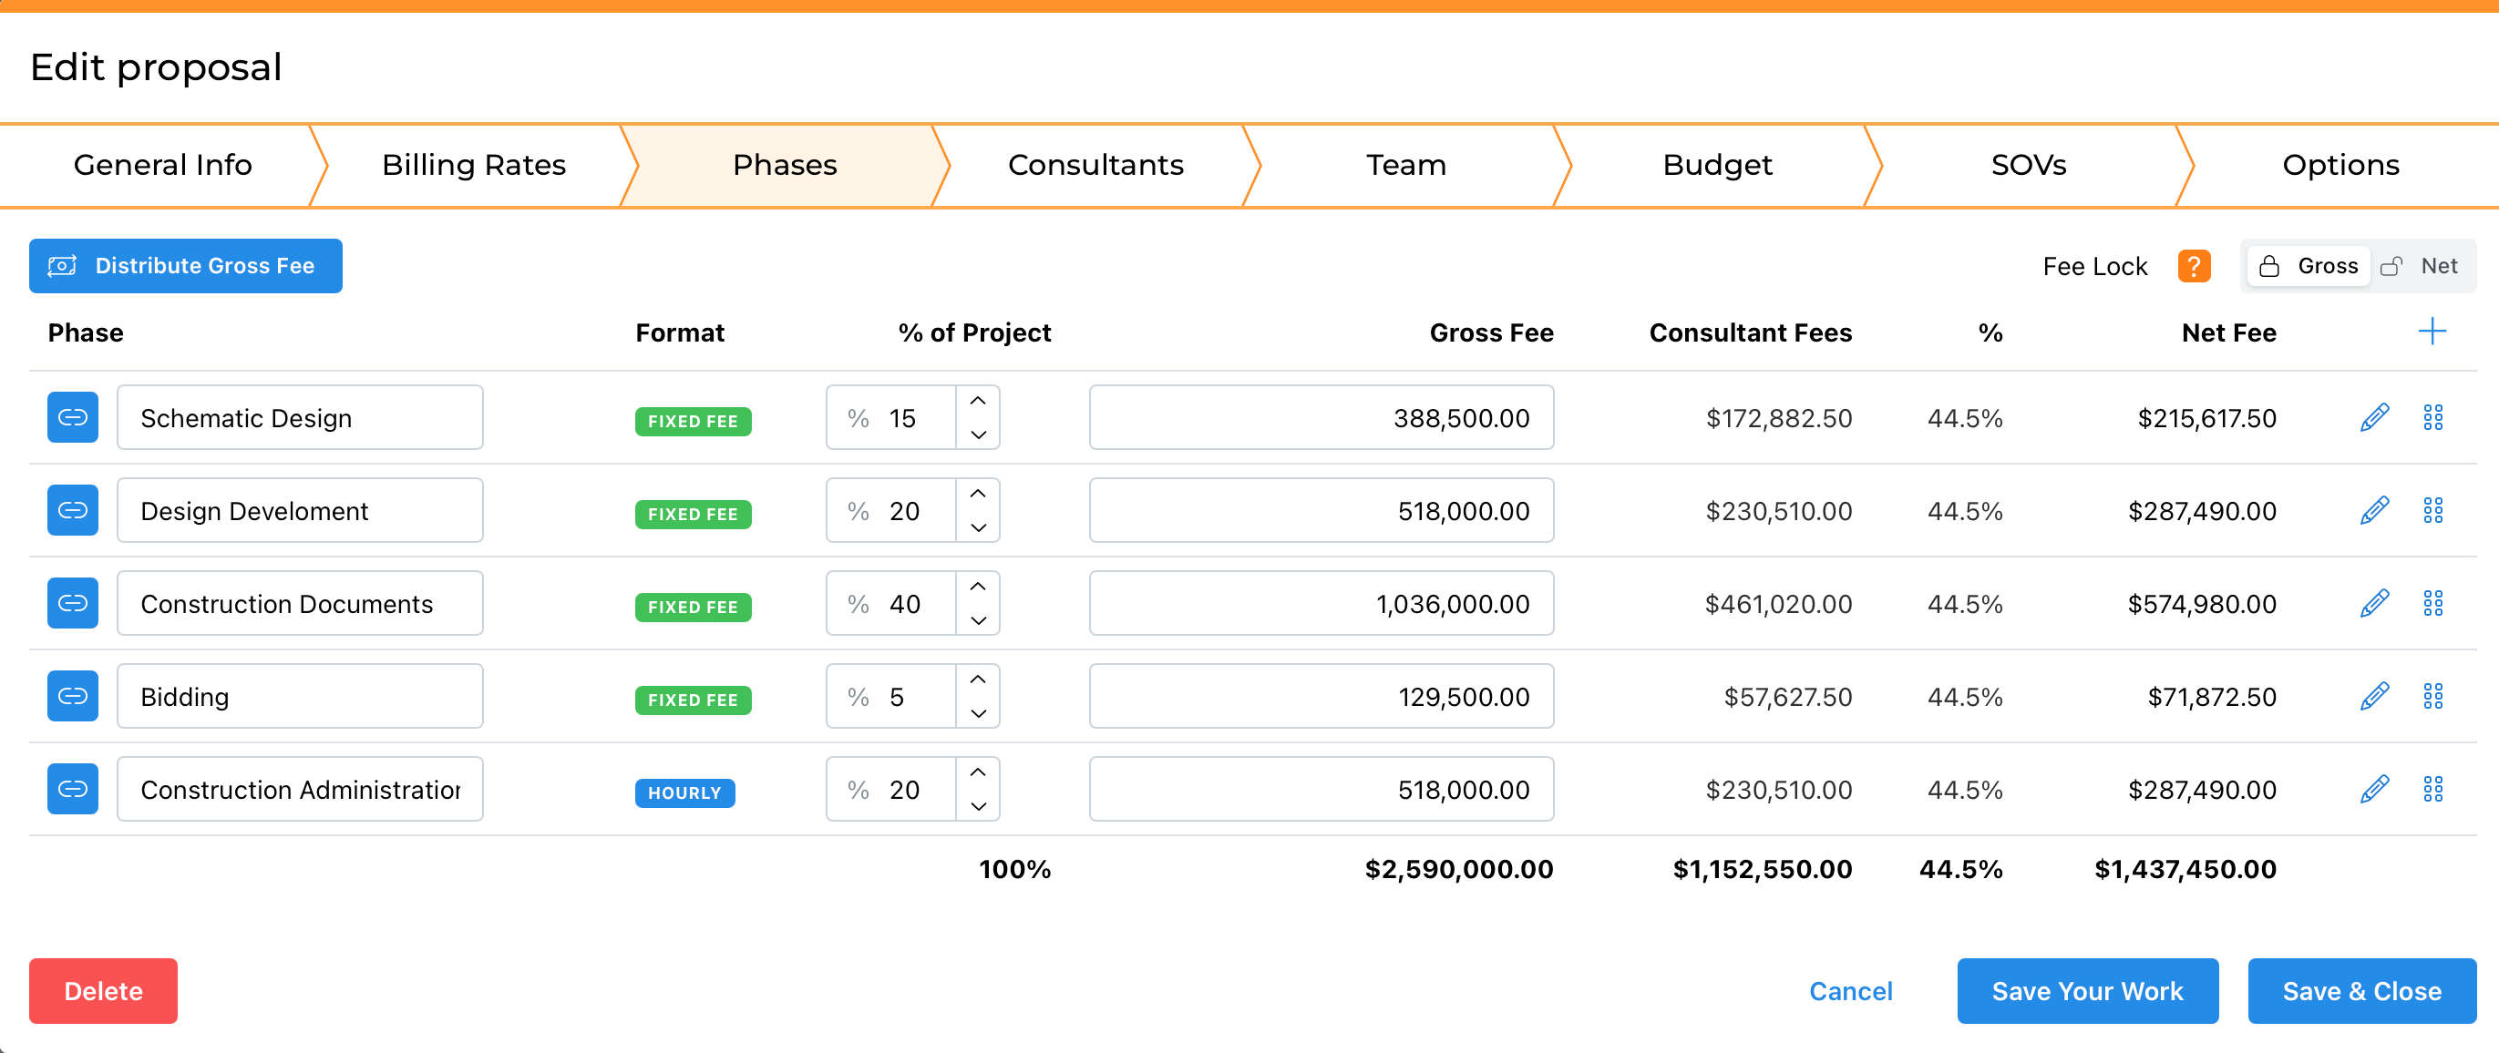Grab drag handle dots on Bidding row
2499x1053 pixels.
(2433, 697)
